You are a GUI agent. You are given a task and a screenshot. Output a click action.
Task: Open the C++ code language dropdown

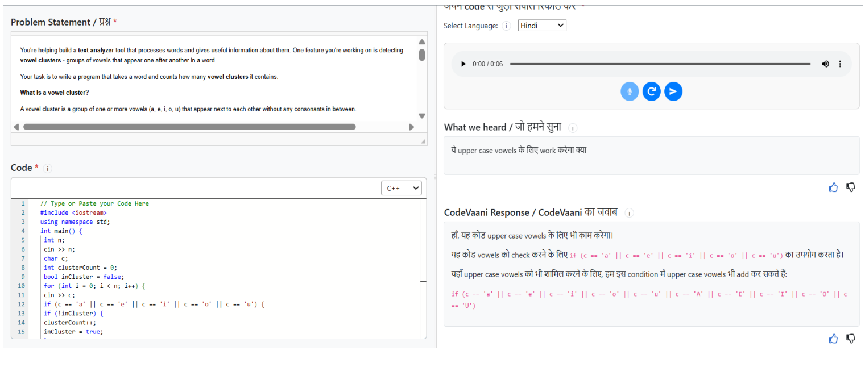[x=402, y=189]
